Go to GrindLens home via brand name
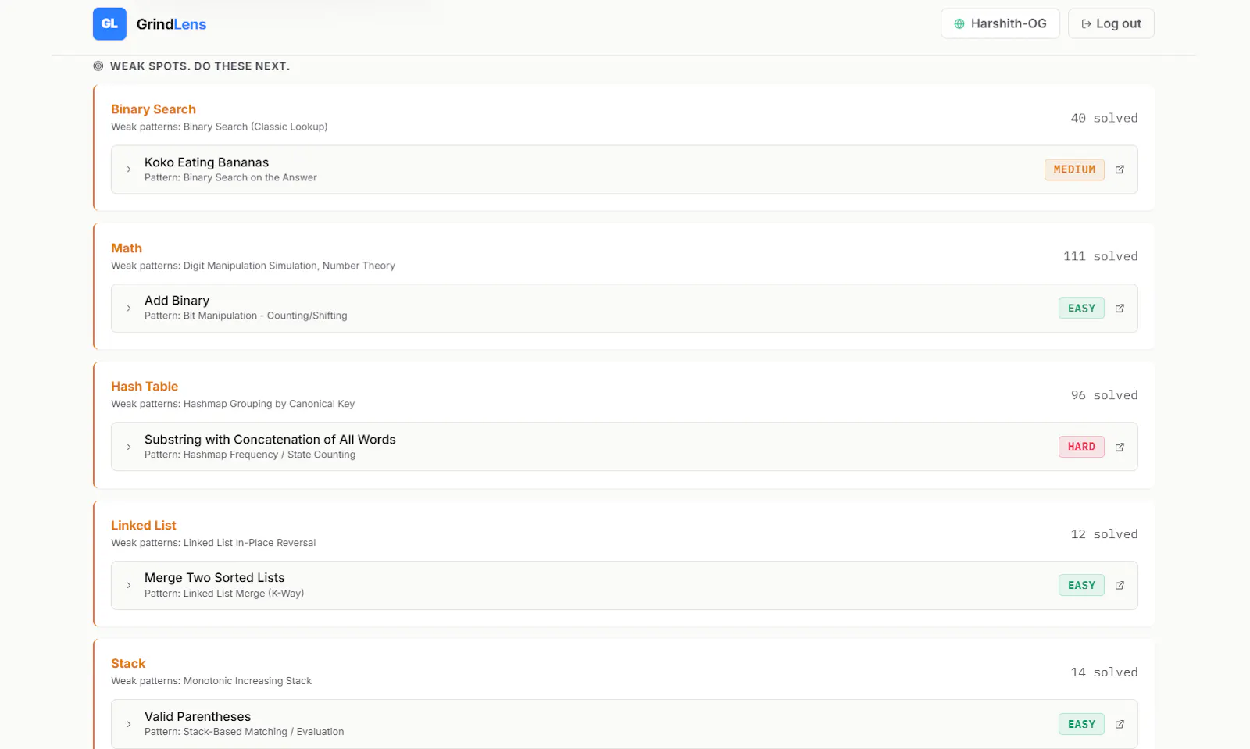The image size is (1250, 749). coord(171,24)
